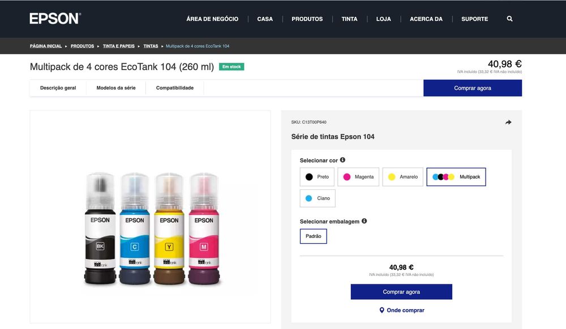Click the Multipack de 4 cores EcoTank 104 title
Screen dimensions: 566x329
pyautogui.click(x=122, y=67)
